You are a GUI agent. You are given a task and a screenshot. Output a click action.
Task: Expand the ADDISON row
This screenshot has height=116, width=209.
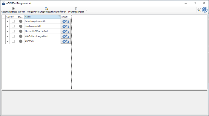pyautogui.click(x=7, y=41)
